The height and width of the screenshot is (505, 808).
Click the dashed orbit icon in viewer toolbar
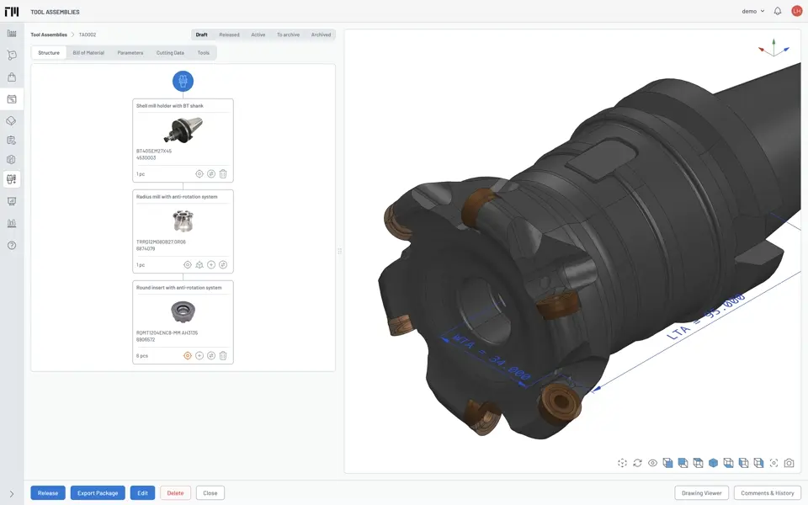point(622,463)
